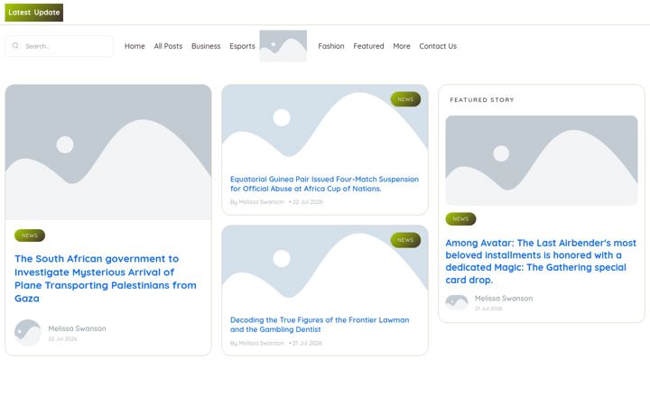Click Melissa Swanson's avatar in the Featured Story card

pos(457,302)
